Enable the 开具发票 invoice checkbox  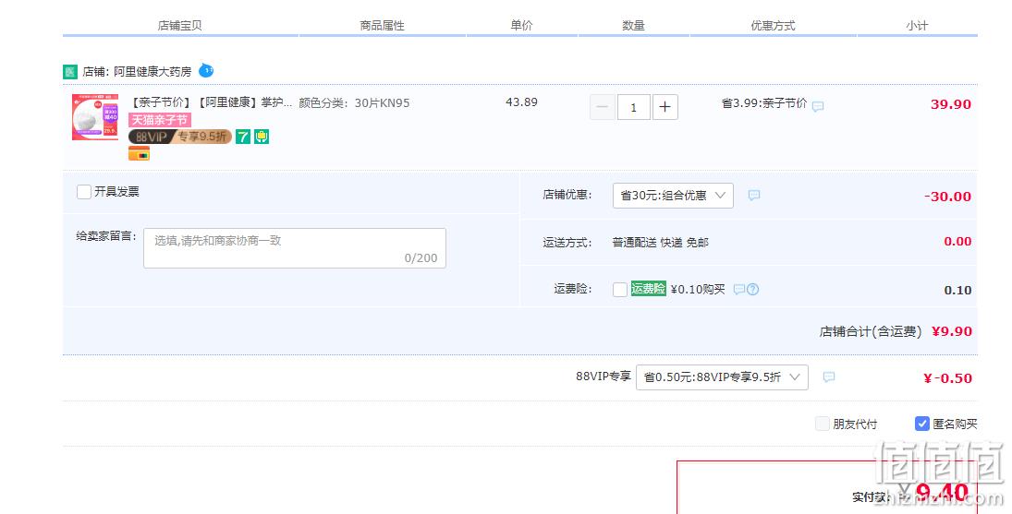(x=84, y=192)
